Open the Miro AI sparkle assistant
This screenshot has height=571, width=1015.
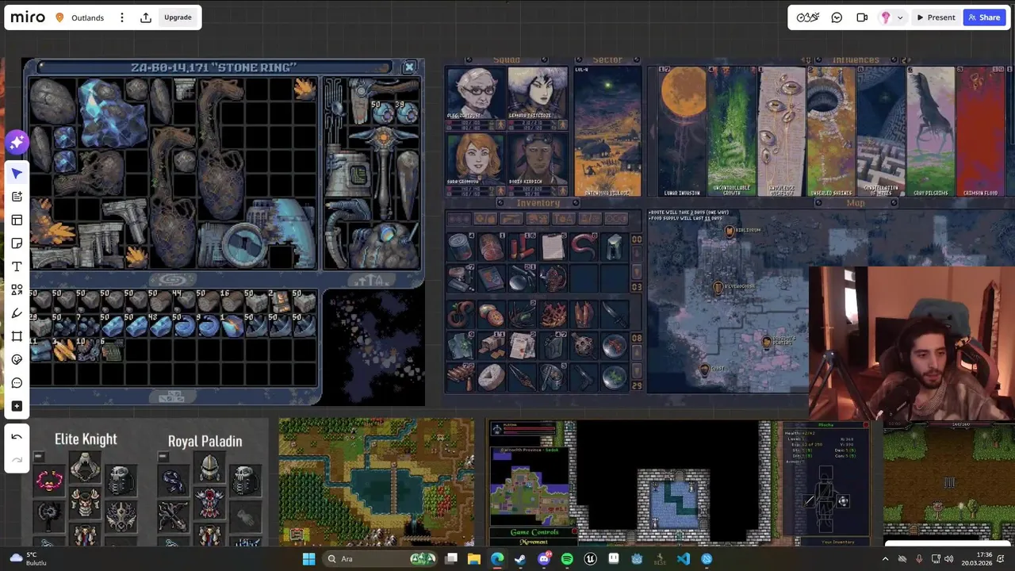tap(17, 143)
